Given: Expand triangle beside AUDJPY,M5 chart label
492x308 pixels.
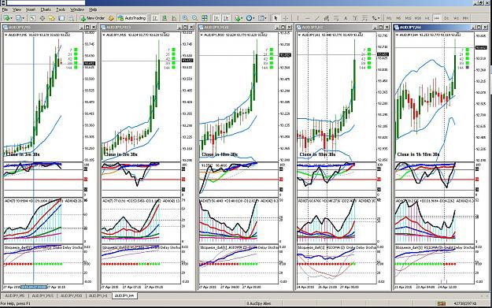Looking at the screenshot, I should pyautogui.click(x=6, y=35).
